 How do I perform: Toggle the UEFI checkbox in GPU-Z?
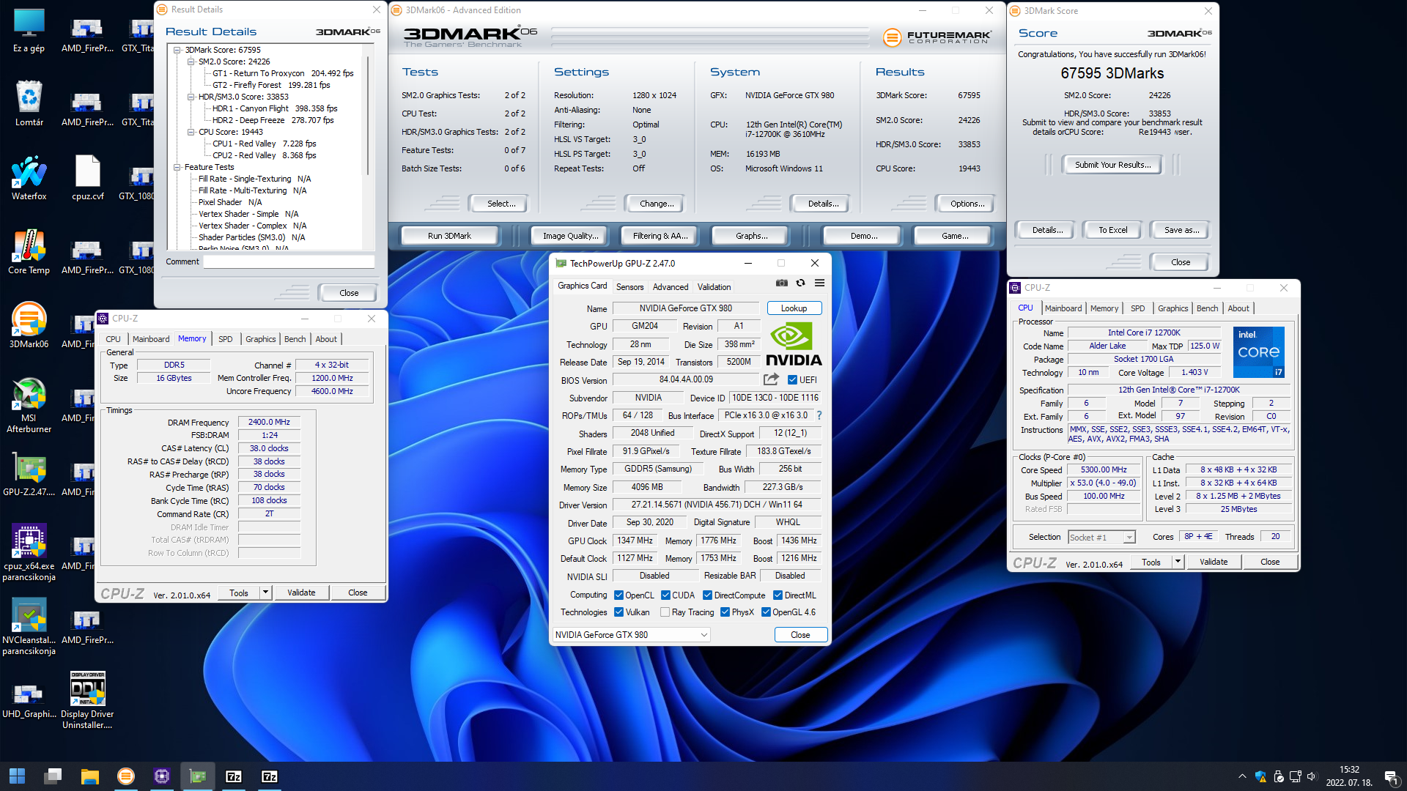(792, 379)
